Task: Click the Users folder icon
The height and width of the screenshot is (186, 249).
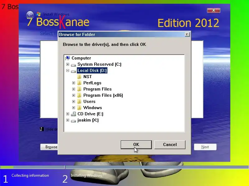Action: pyautogui.click(x=79, y=101)
